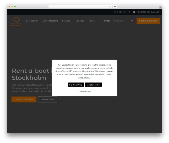This screenshot has height=143, width=169.
Task: Click the phone icon in top bar
Action: (x=115, y=12)
